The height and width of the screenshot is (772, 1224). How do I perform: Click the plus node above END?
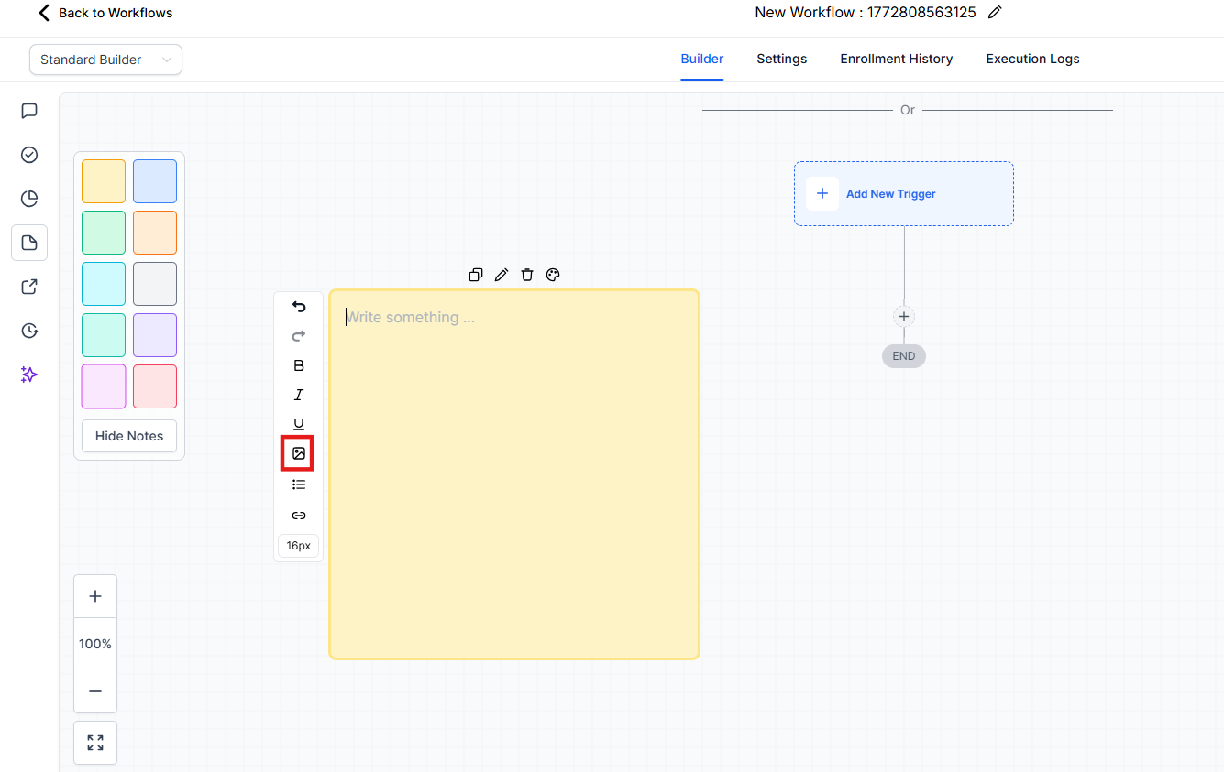[x=904, y=317]
